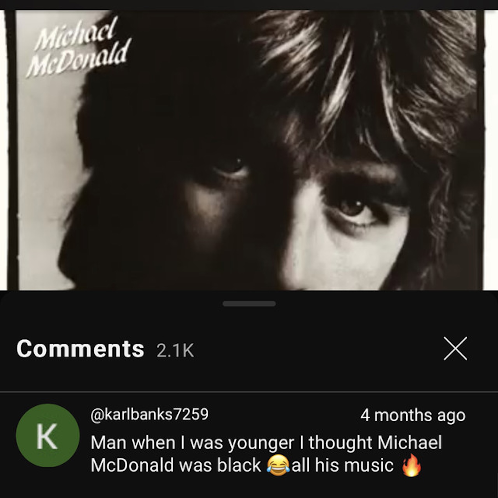This screenshot has width=498, height=498.
Task: Click the '4 months ago' timestamp
Action: [413, 415]
